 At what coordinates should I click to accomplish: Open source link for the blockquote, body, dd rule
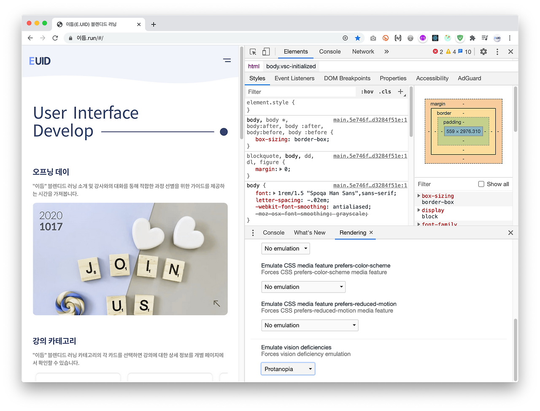pyautogui.click(x=370, y=156)
